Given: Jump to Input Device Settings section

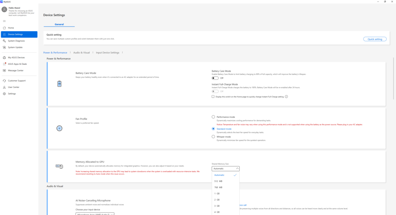Looking at the screenshot, I should pyautogui.click(x=108, y=52).
